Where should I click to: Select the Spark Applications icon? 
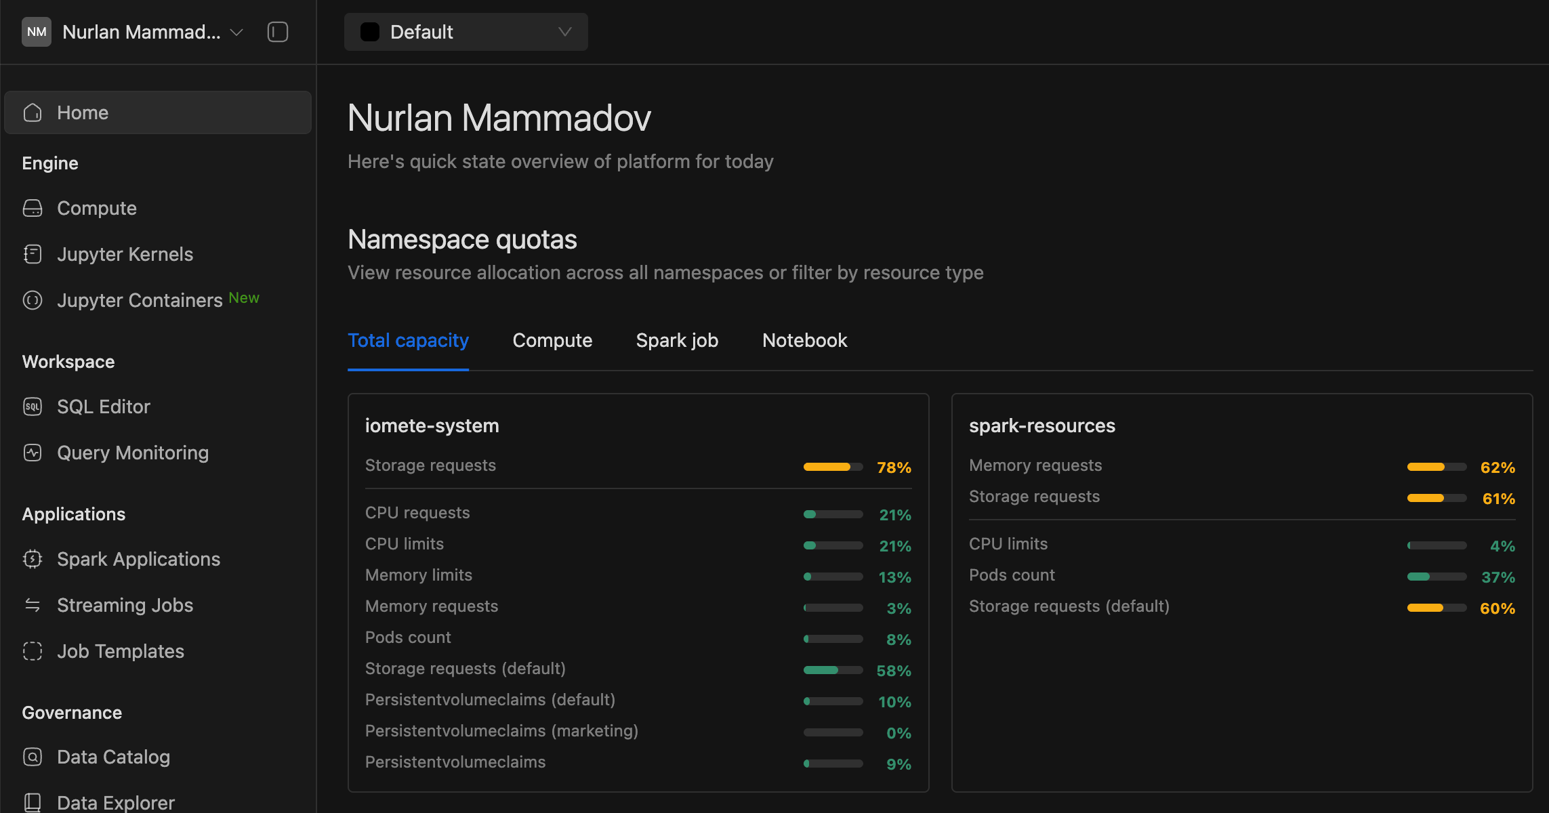(x=32, y=559)
